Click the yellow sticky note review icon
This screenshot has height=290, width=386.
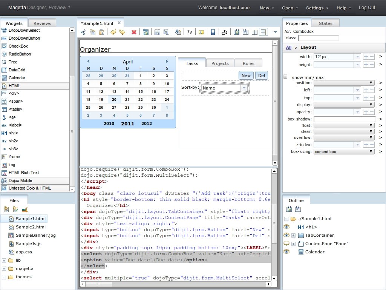coord(201,32)
